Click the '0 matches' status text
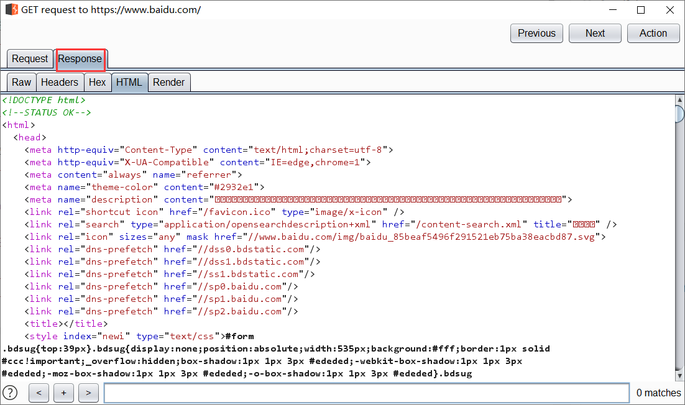 [x=658, y=393]
